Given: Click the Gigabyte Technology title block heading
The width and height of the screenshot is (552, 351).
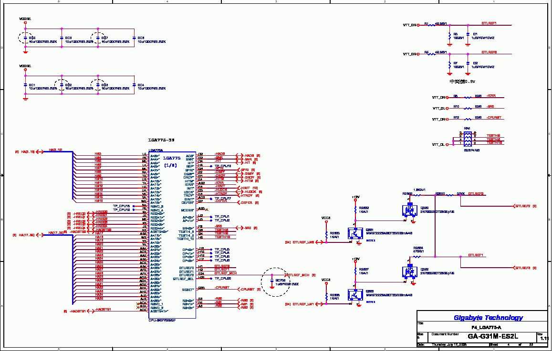Looking at the screenshot, I should [488, 318].
